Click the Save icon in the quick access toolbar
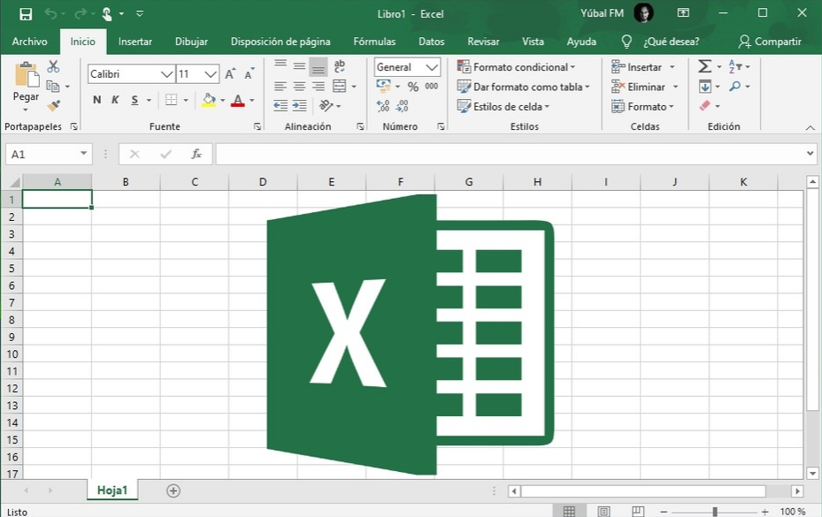 tap(26, 14)
